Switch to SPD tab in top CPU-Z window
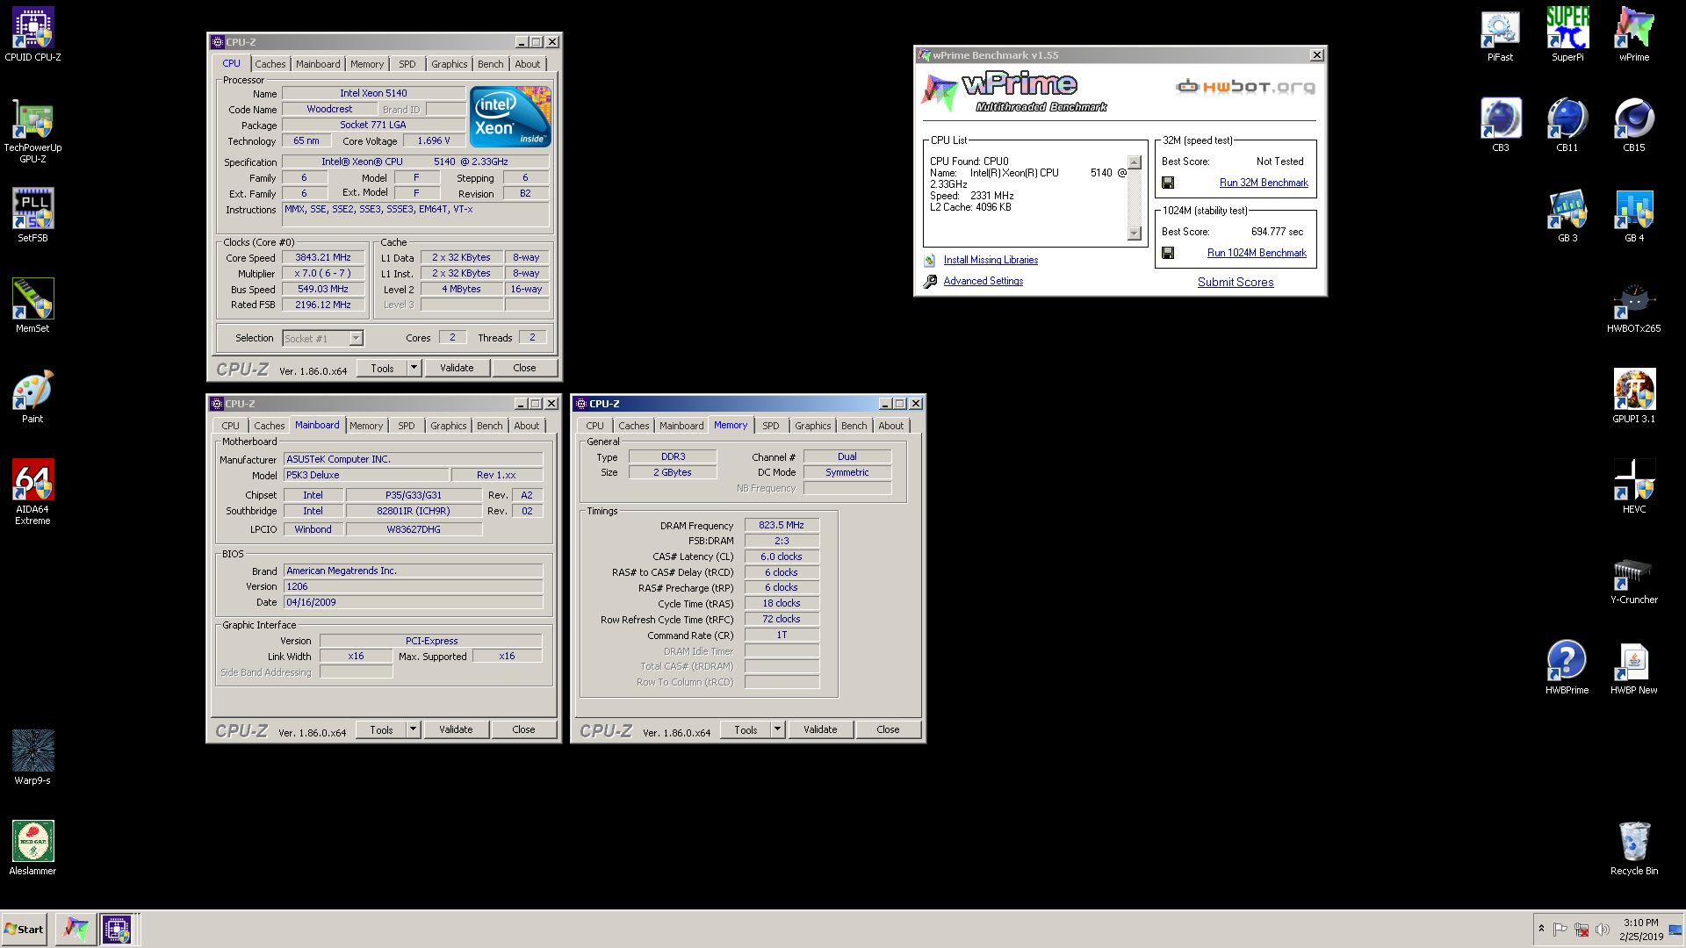 coord(407,64)
